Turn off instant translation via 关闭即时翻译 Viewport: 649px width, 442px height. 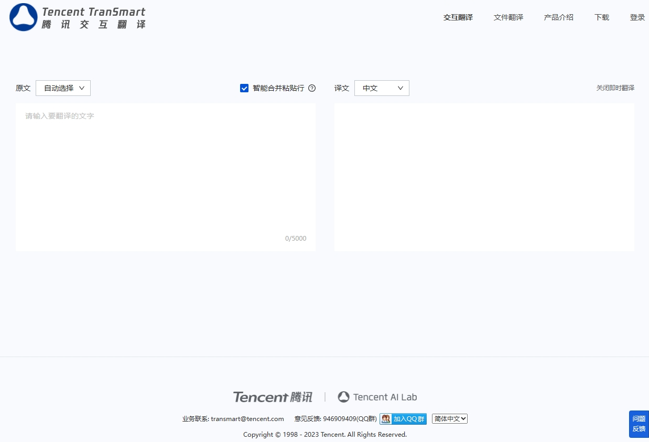(615, 88)
